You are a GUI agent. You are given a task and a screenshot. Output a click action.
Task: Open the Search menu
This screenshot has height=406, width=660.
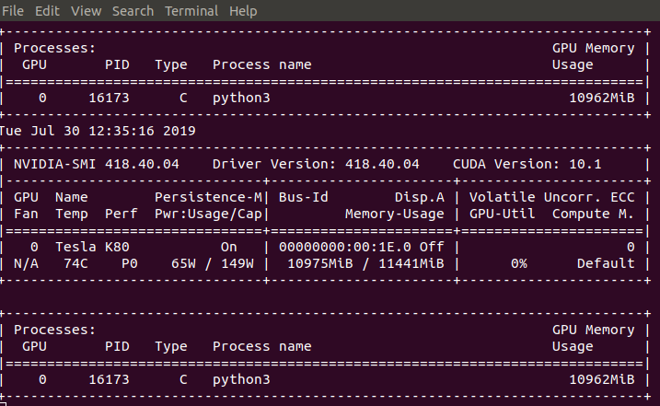133,11
